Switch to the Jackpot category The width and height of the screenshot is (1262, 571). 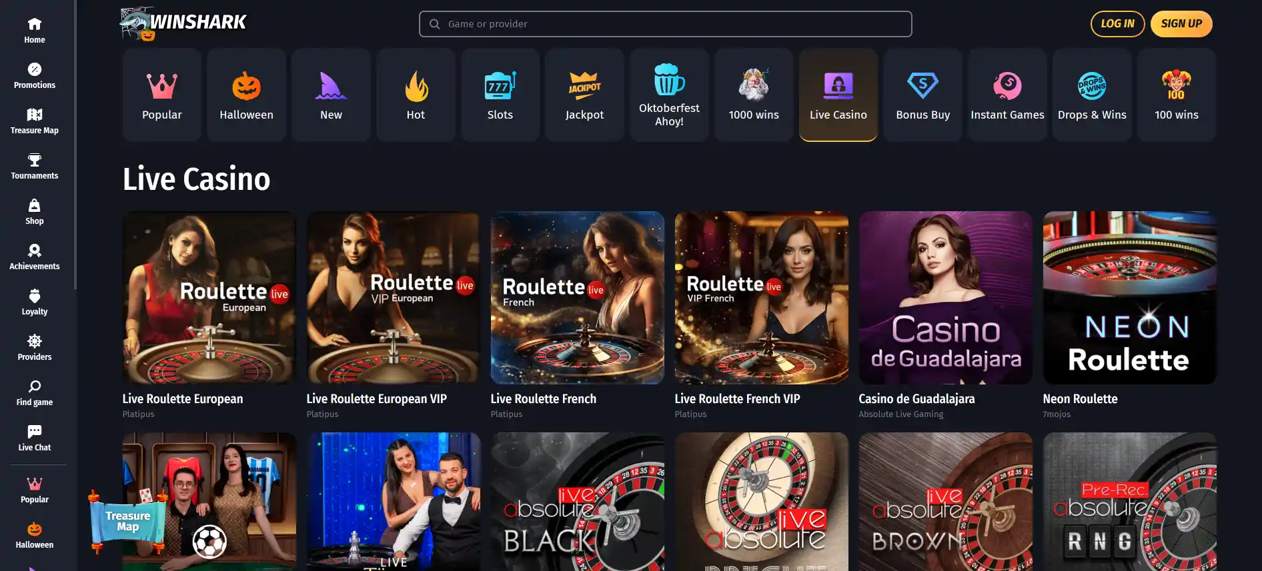point(585,95)
